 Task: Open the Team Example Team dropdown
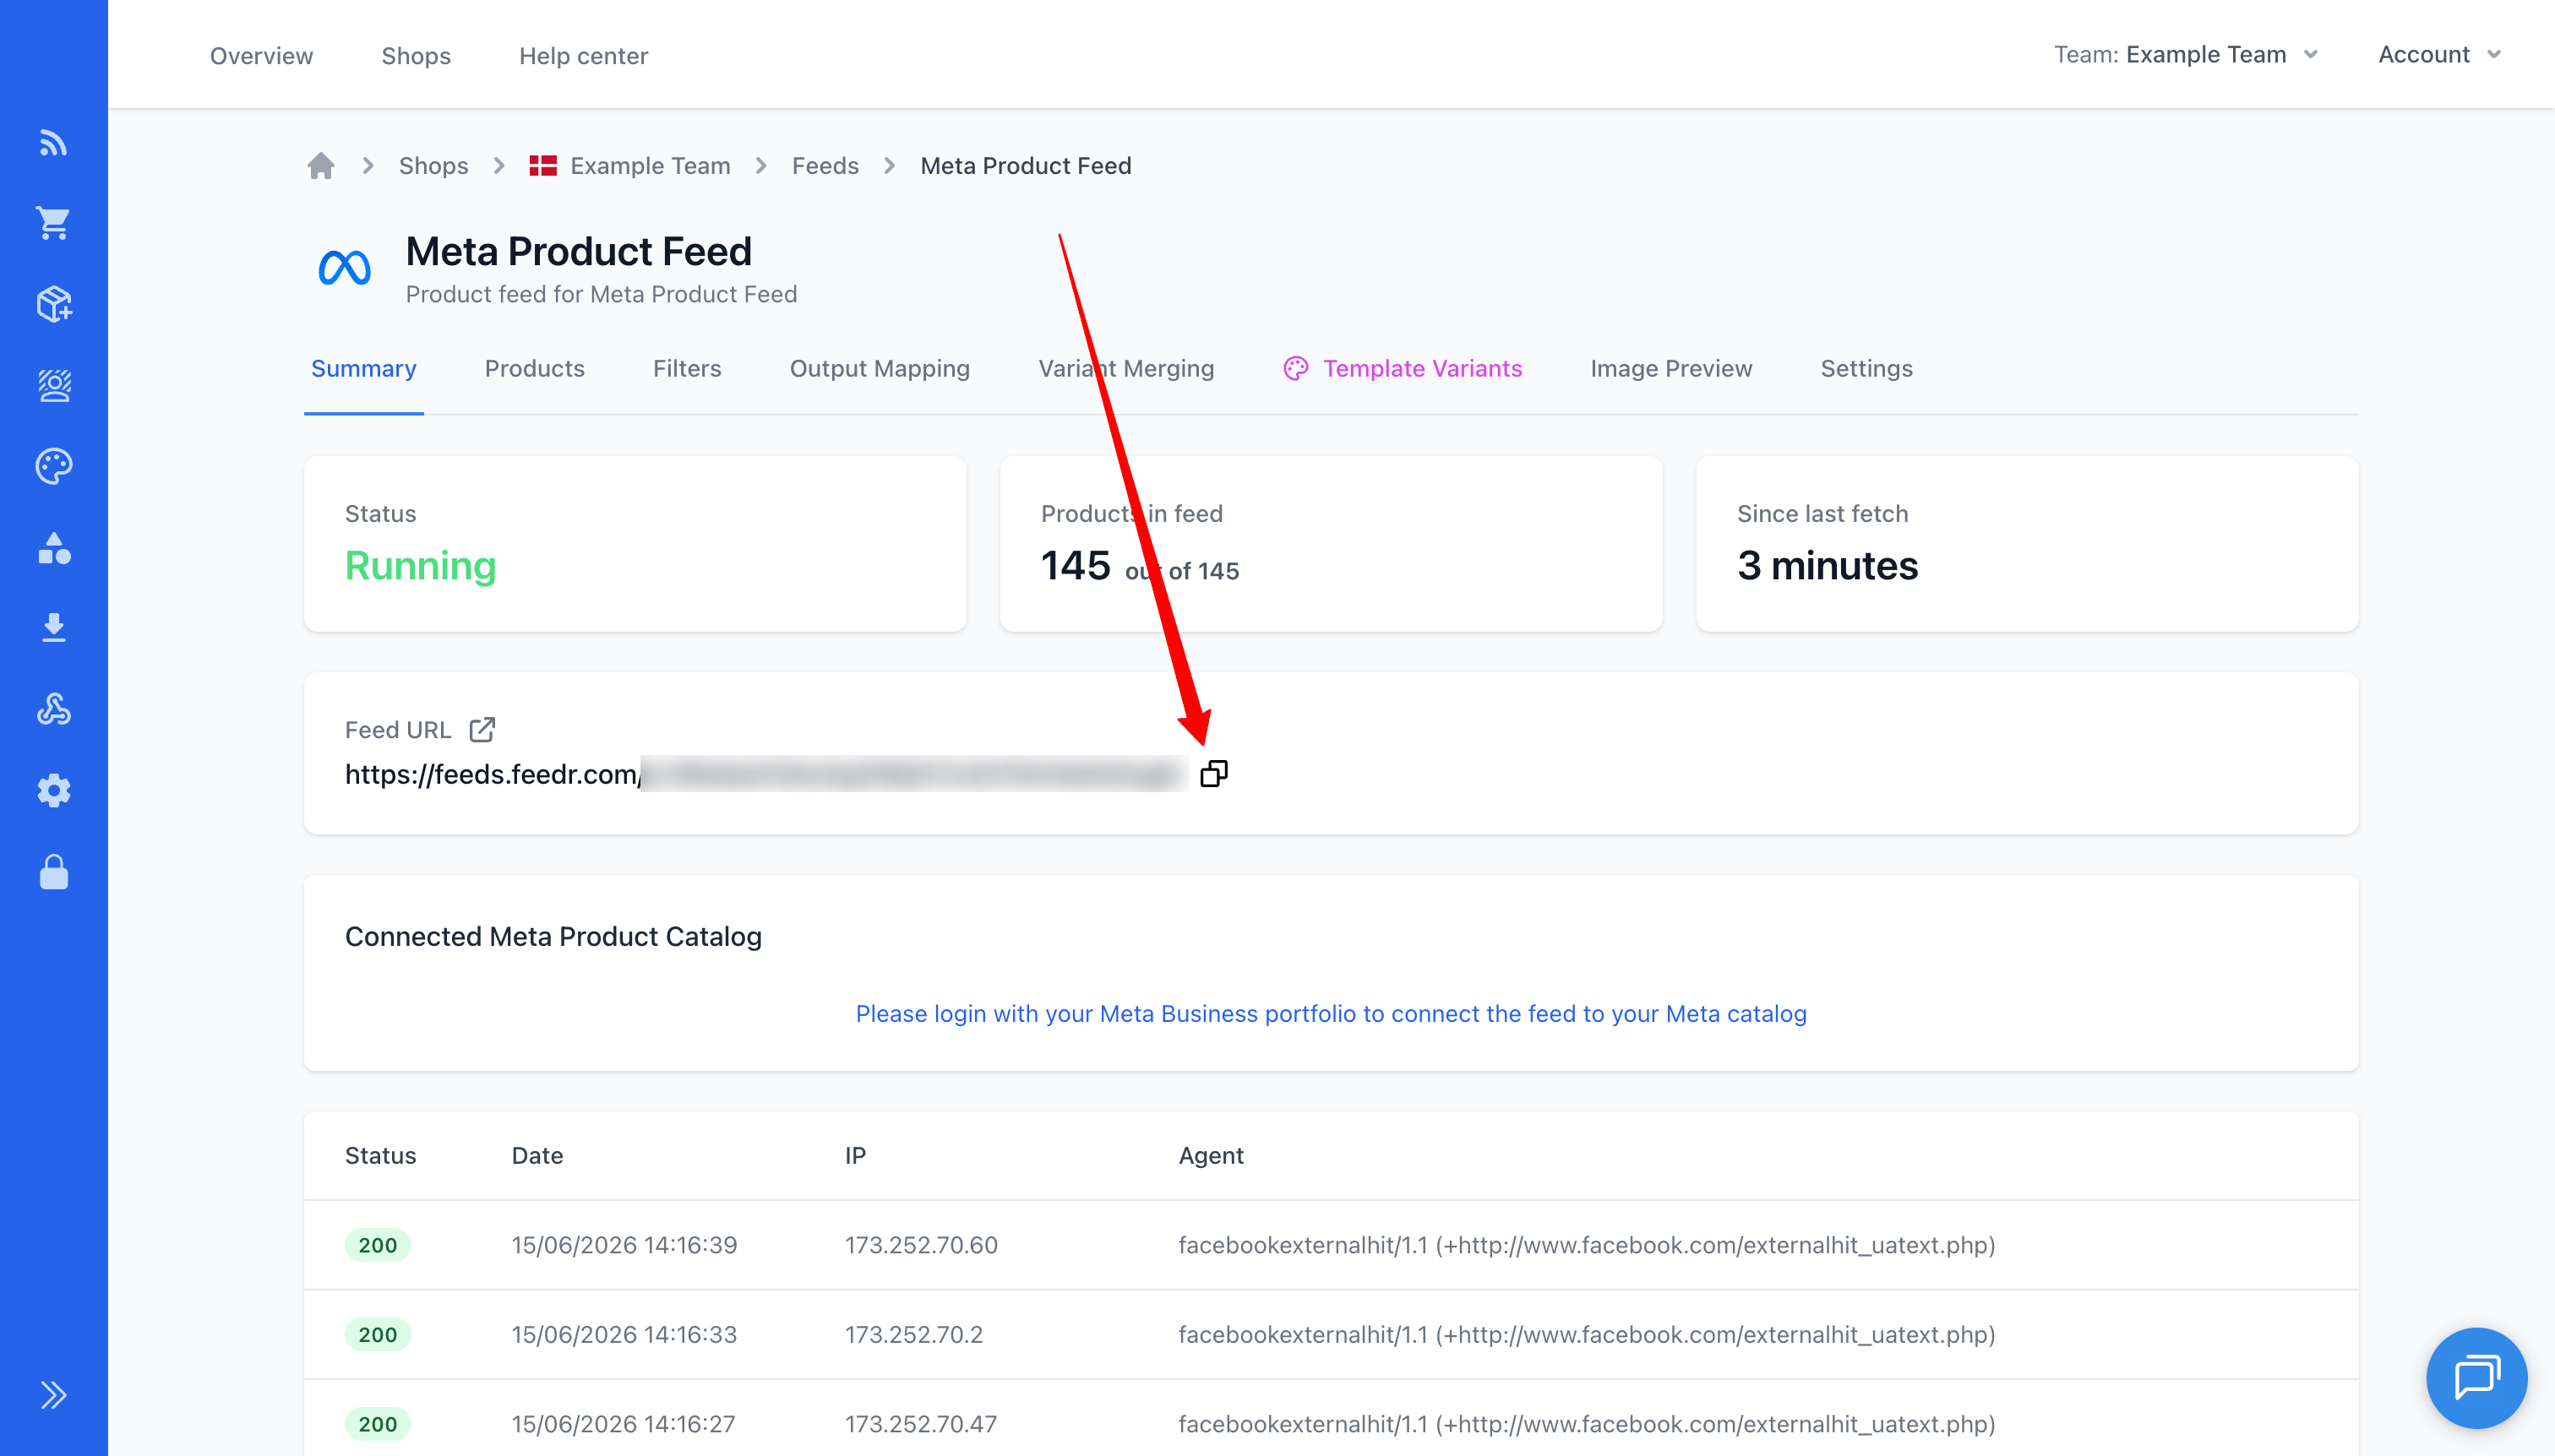[2186, 54]
